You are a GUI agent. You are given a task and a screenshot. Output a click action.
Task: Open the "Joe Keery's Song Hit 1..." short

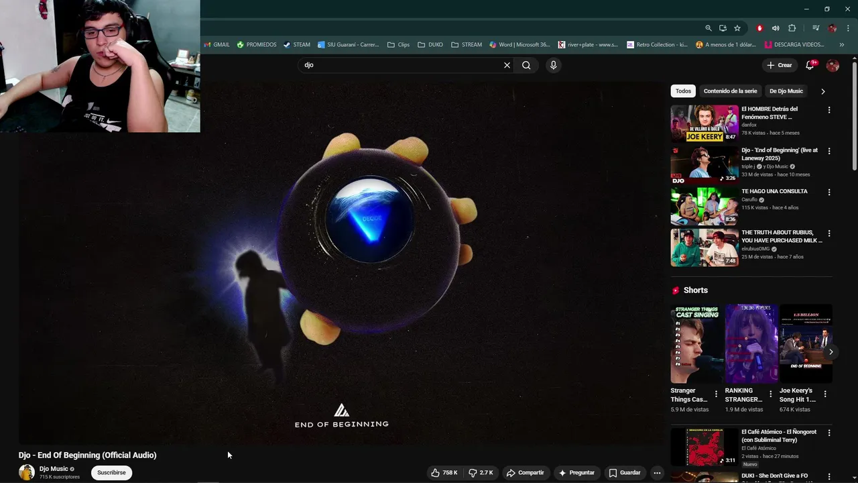[806, 343]
